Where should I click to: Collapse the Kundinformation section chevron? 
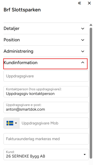click(83, 63)
